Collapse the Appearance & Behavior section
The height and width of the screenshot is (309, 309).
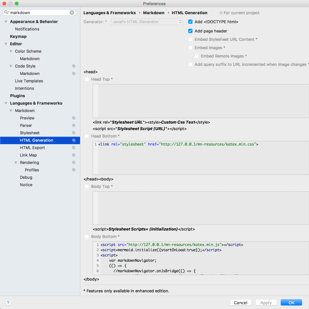pyautogui.click(x=6, y=22)
